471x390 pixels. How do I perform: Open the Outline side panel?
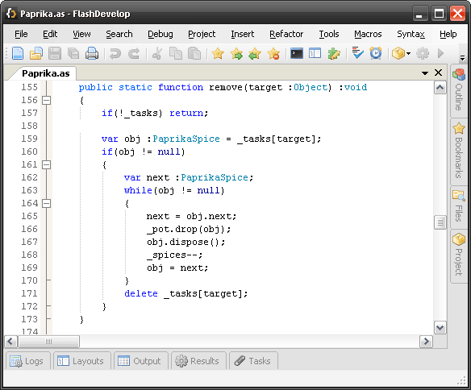pyautogui.click(x=459, y=91)
